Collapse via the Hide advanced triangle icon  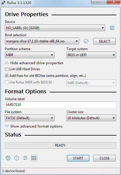(x=7, y=63)
